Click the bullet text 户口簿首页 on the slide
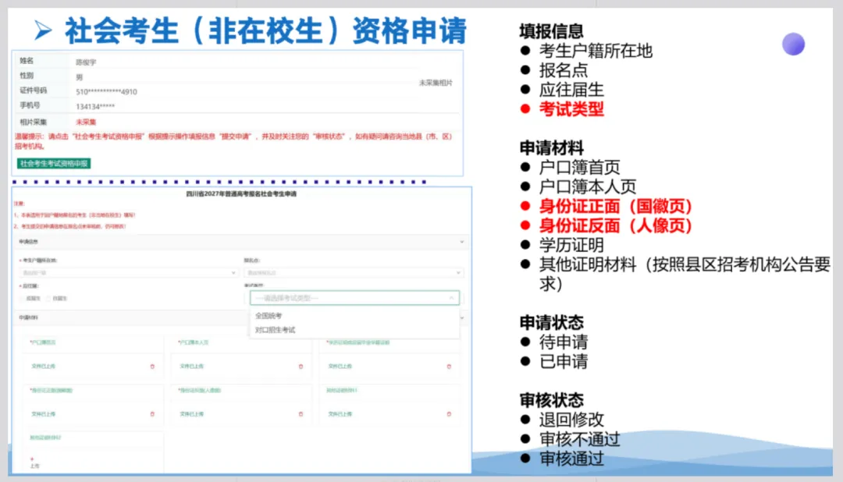 point(579,168)
